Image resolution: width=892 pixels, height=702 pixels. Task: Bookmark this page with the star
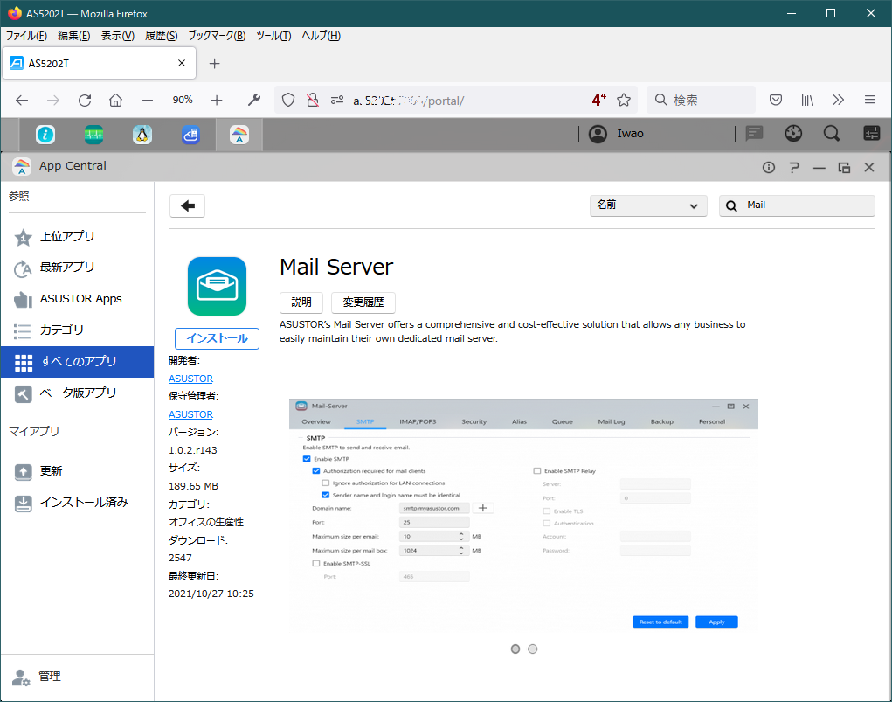click(624, 101)
